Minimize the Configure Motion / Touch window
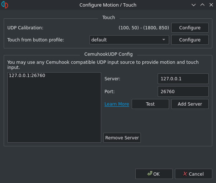The height and width of the screenshot is (183, 216). (194, 5)
